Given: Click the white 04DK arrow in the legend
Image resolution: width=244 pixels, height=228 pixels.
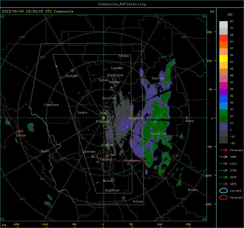Looking at the screenshot, I should click(x=223, y=157).
